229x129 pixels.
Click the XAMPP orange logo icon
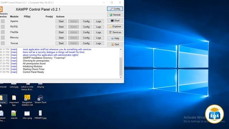point(1,9)
